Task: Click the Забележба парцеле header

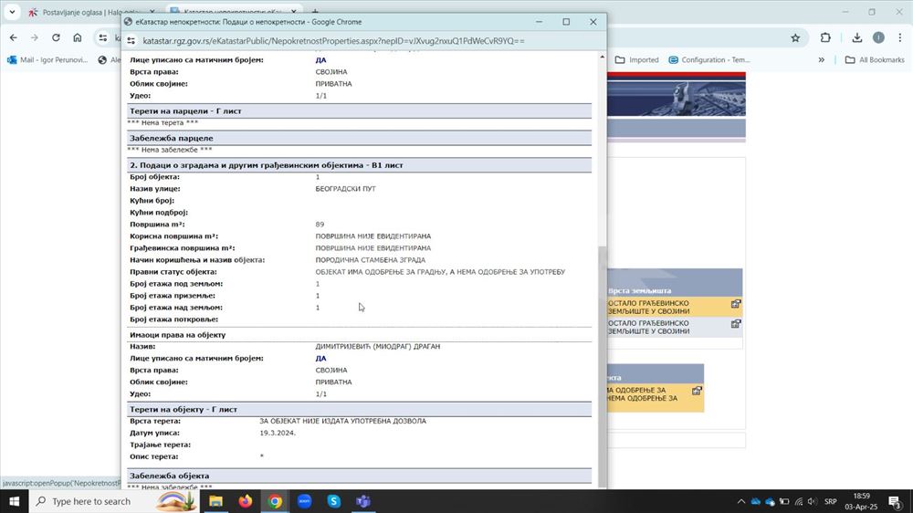Action: click(359, 139)
